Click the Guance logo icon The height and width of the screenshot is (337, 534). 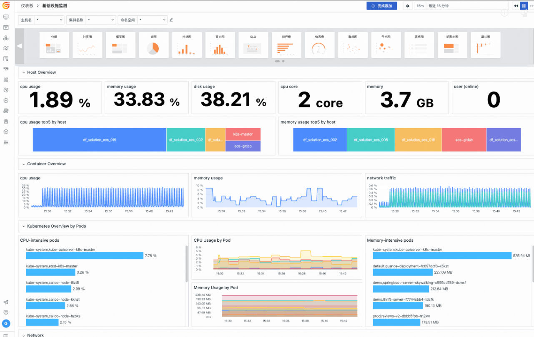coord(6,6)
